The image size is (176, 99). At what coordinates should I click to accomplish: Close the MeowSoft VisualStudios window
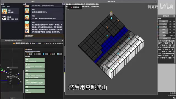pyautogui.click(x=62, y=40)
